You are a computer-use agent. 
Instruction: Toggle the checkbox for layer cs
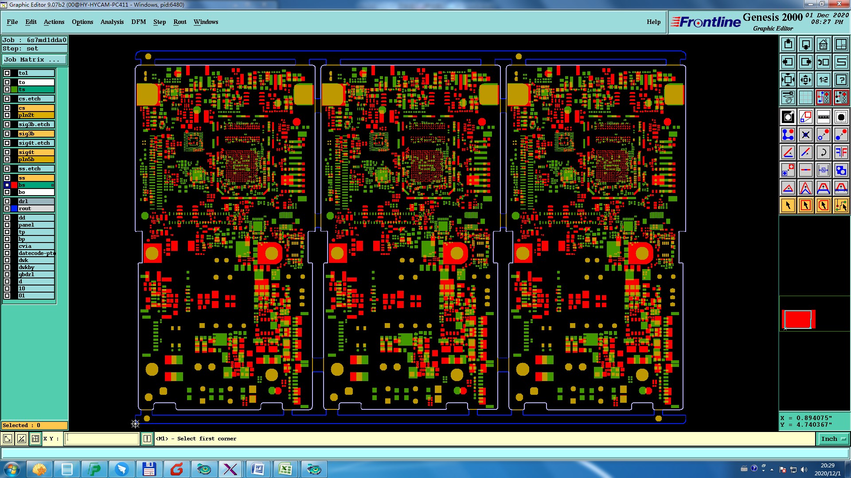[x=7, y=108]
